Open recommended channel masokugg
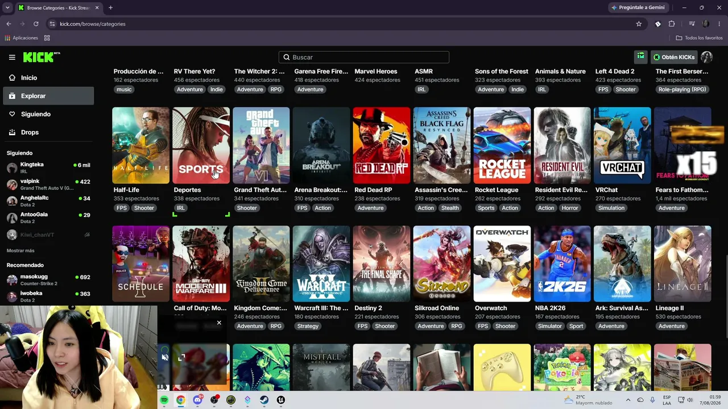 click(x=48, y=279)
